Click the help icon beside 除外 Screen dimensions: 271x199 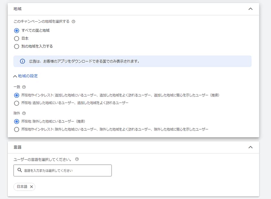point(24,113)
